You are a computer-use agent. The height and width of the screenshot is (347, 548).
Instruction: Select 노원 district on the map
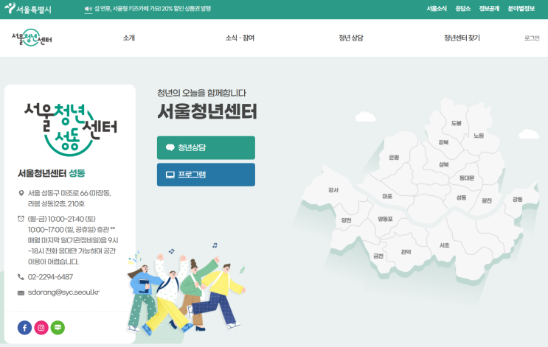(479, 136)
